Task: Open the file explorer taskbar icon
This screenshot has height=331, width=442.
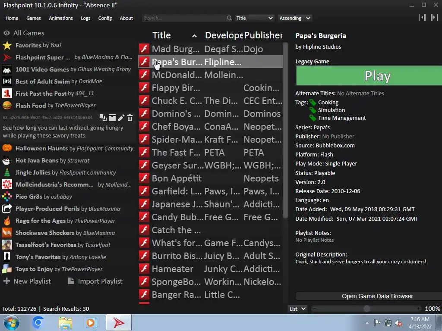Action: coord(65,322)
